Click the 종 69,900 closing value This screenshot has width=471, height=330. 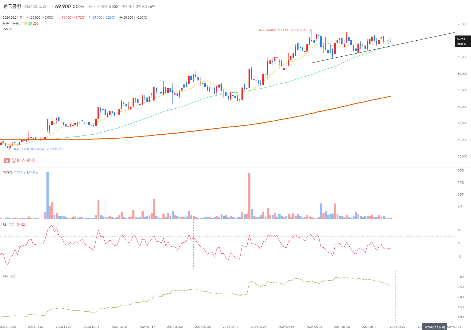133,18
